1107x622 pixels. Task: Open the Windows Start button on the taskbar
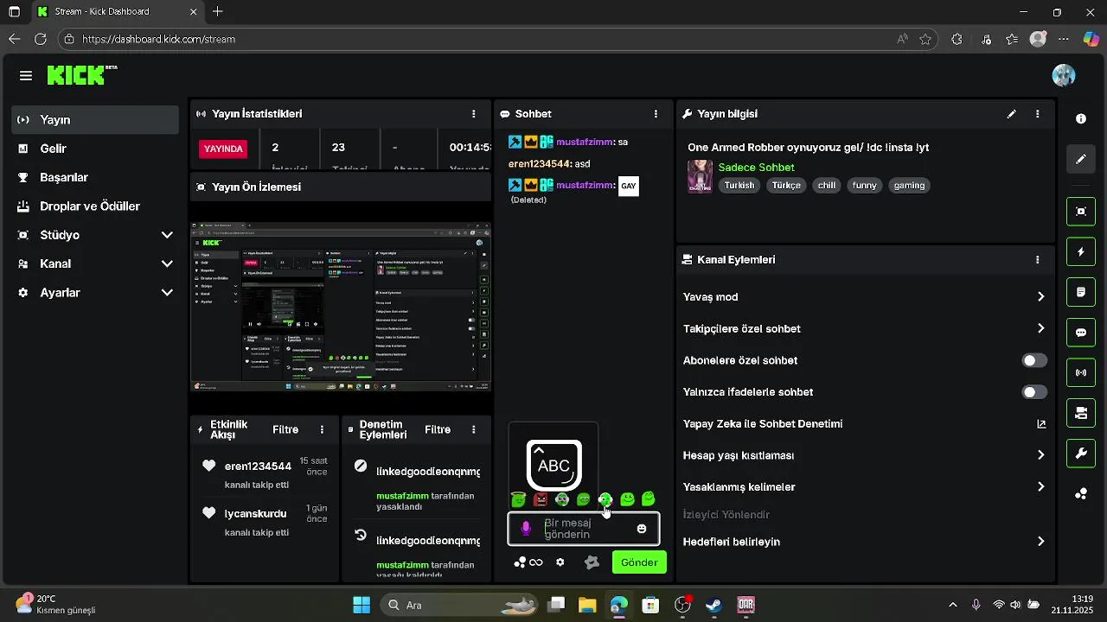(362, 605)
